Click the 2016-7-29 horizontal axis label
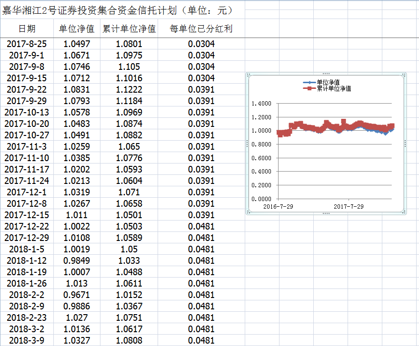Viewport: 419px width, 346px height. pos(277,206)
